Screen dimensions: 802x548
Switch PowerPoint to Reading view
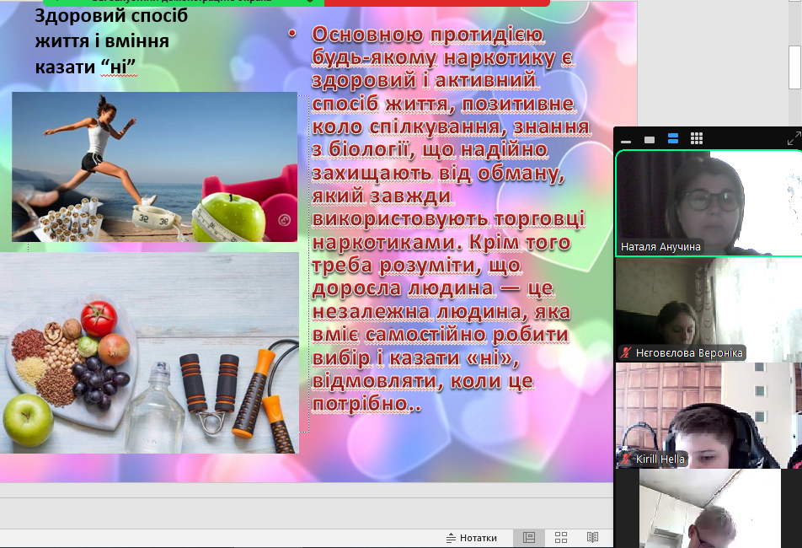[592, 537]
